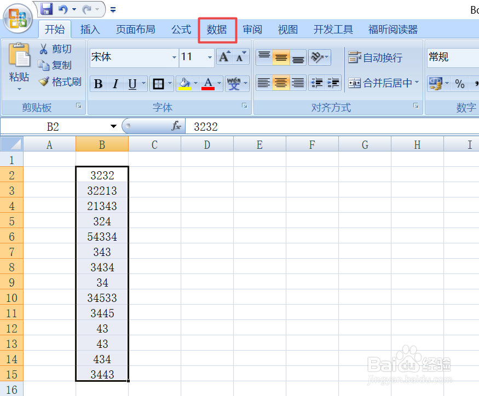This screenshot has width=479, height=396.
Task: Open the font size dropdown
Action: [x=210, y=57]
